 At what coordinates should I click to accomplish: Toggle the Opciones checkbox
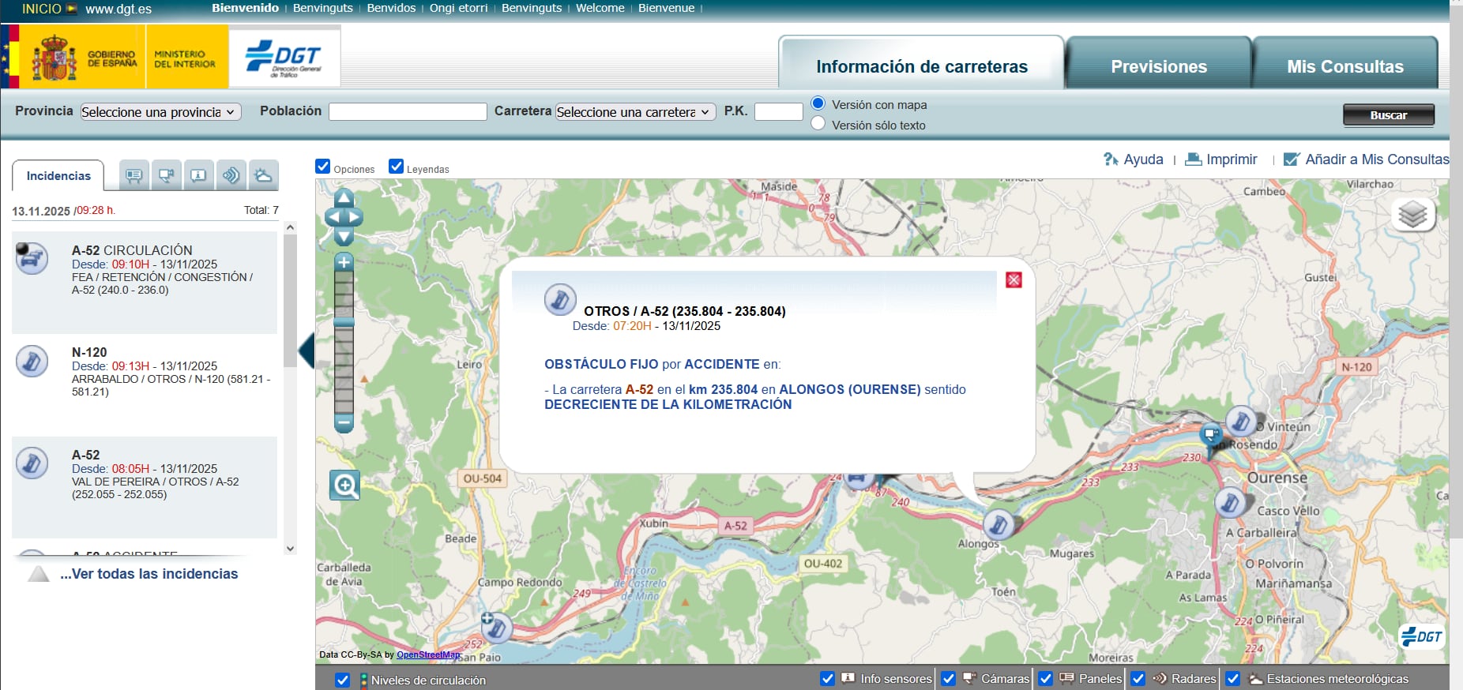tap(322, 167)
